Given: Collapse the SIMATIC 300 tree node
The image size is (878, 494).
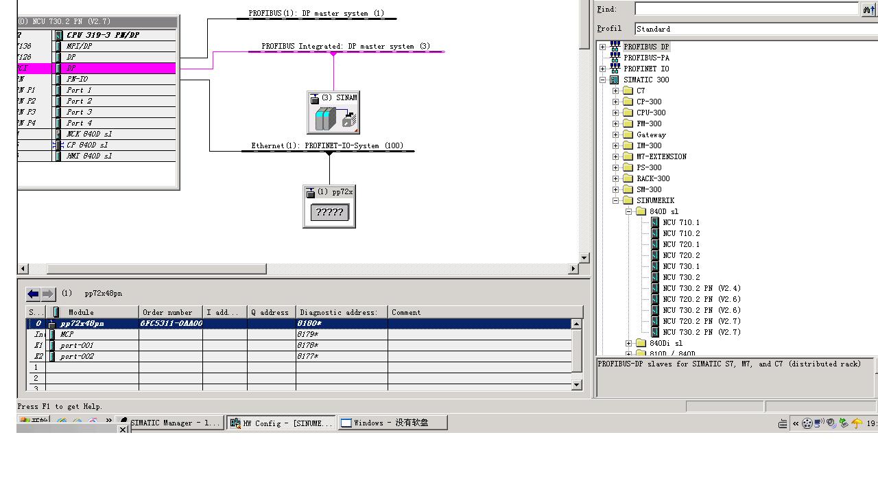Looking at the screenshot, I should [602, 80].
